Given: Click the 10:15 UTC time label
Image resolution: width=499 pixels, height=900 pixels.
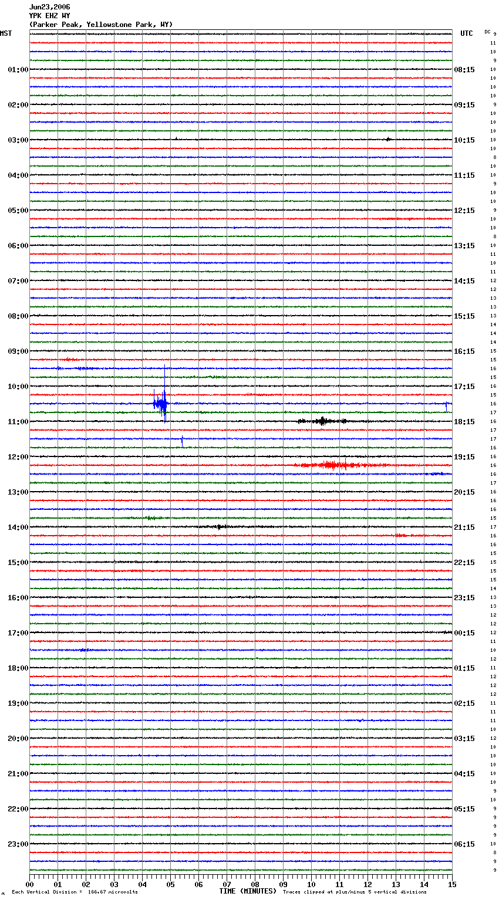Looking at the screenshot, I should 464,140.
